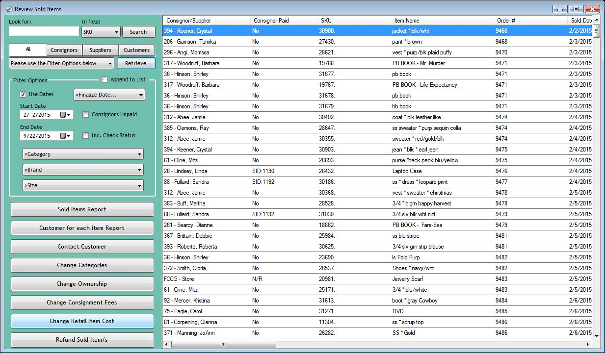This screenshot has height=353, width=605.
Task: Click the Retrieve button
Action: click(x=135, y=63)
